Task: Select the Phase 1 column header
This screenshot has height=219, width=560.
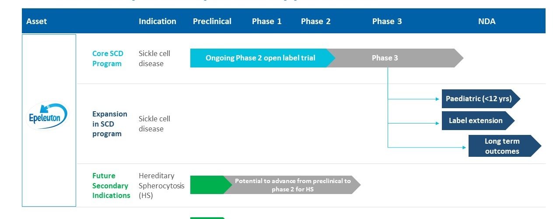Action: tap(267, 21)
